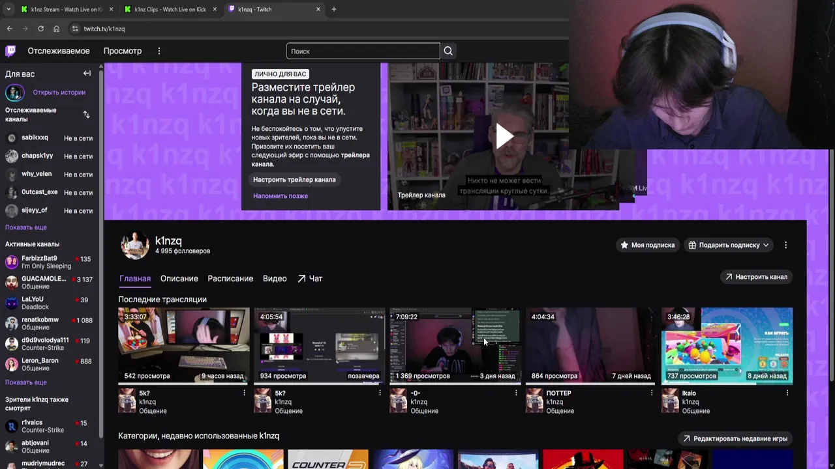Switch to 'Расписание' channel tab
835x469 pixels.
(230, 278)
